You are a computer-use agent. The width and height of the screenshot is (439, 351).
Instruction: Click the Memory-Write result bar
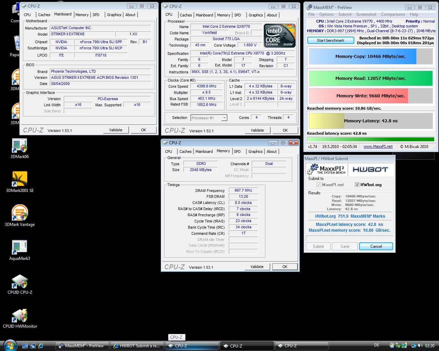tap(370, 96)
